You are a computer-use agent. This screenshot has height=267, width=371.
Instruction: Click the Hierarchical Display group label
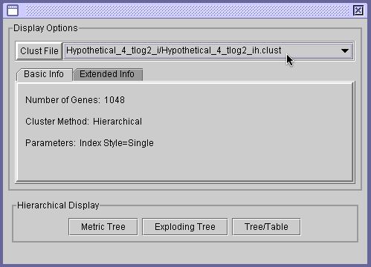pyautogui.click(x=58, y=205)
